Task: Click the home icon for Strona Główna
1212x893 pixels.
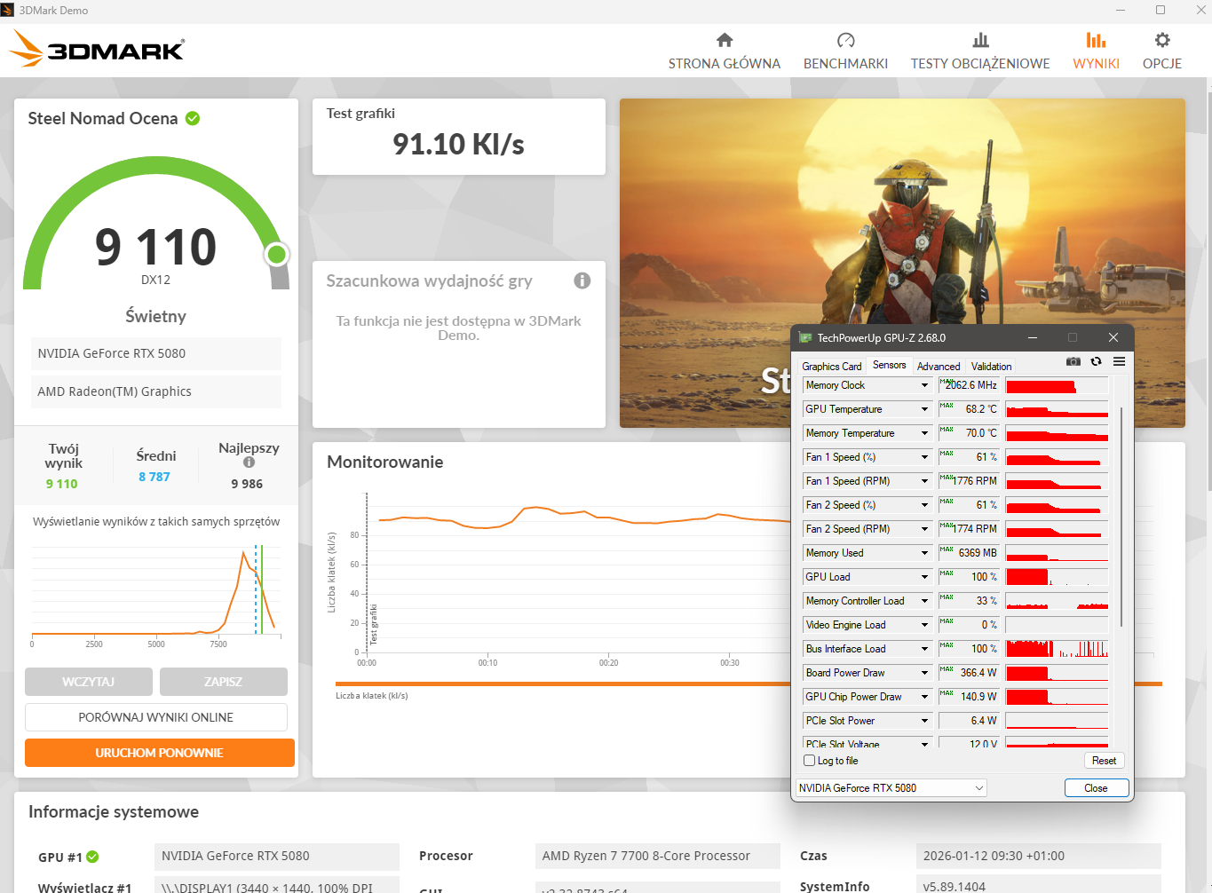Action: (725, 40)
